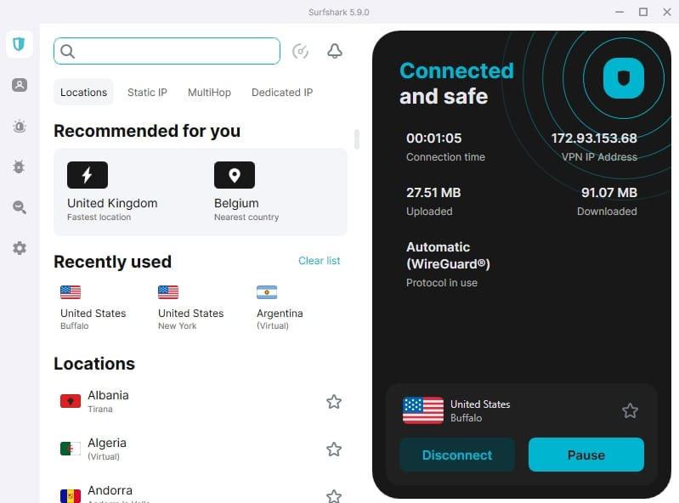Open Settings gear in sidebar

coord(19,248)
